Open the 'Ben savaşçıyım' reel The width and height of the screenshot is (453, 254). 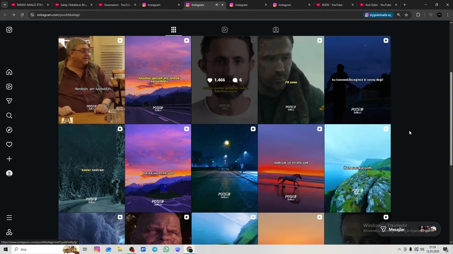pos(357,168)
